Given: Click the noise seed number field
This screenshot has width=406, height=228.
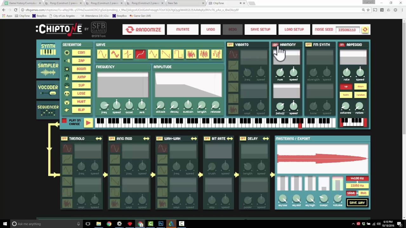Looking at the screenshot, I should [348, 30].
